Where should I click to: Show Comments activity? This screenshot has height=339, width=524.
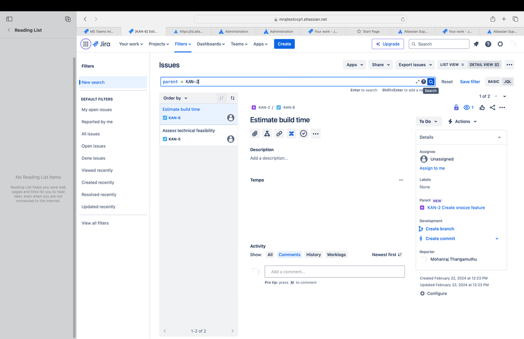[x=290, y=255]
